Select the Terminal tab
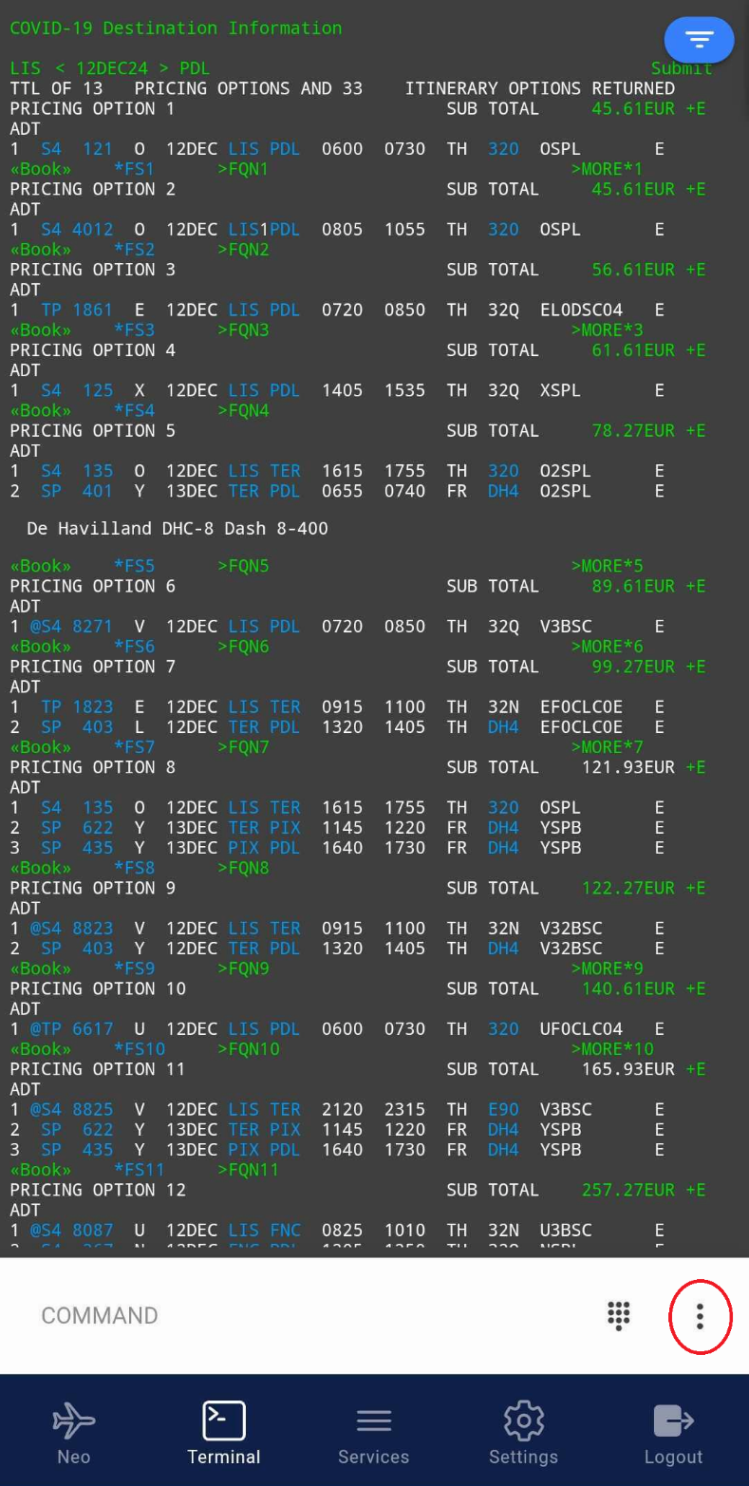Screen dimensions: 749x1486 (224, 1433)
